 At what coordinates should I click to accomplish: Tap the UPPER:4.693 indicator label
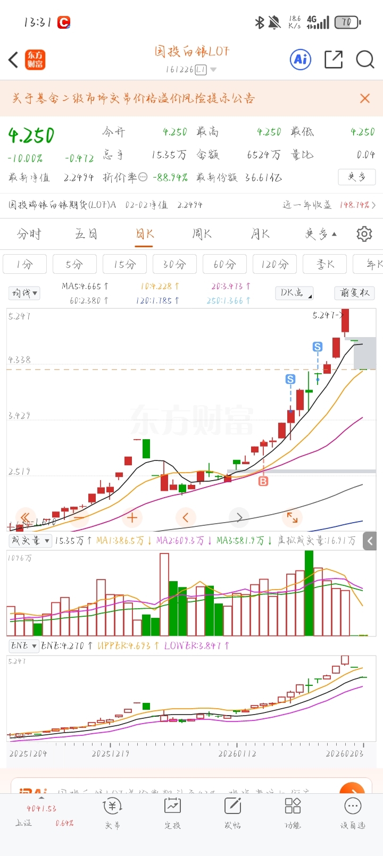(x=128, y=645)
